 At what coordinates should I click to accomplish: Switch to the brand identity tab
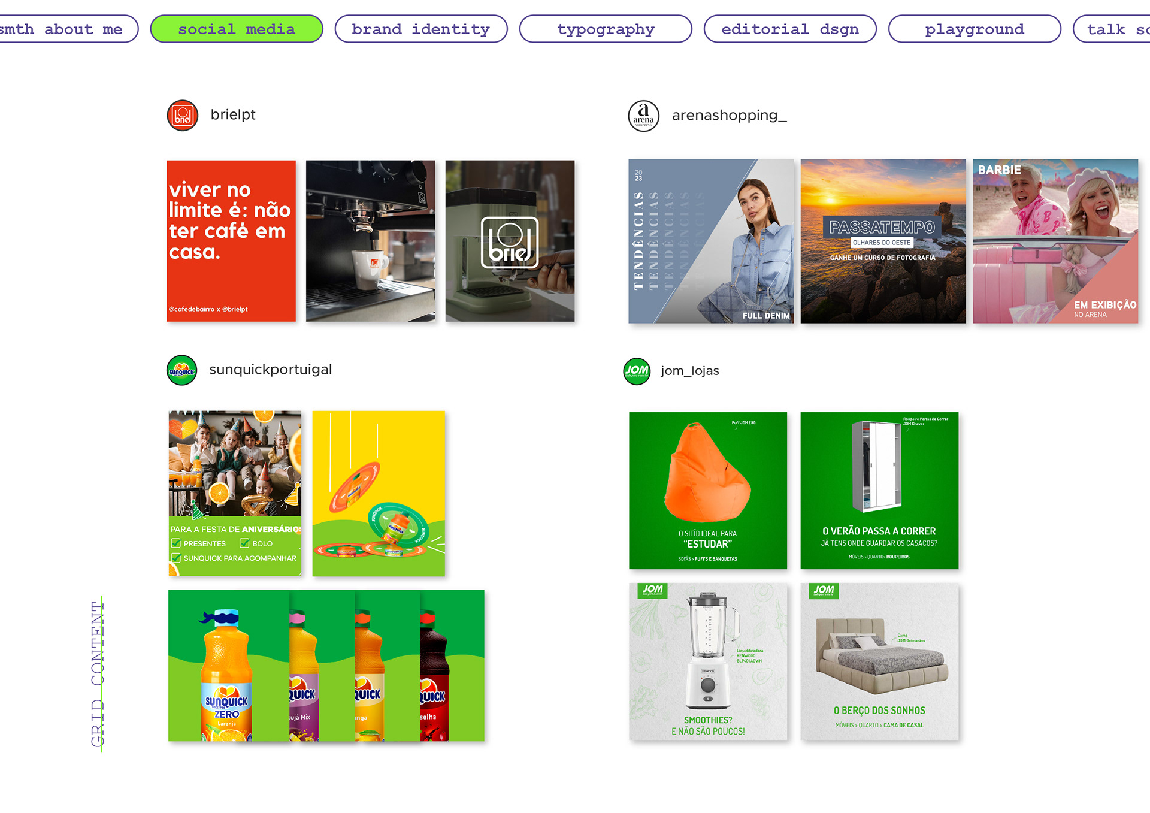420,29
